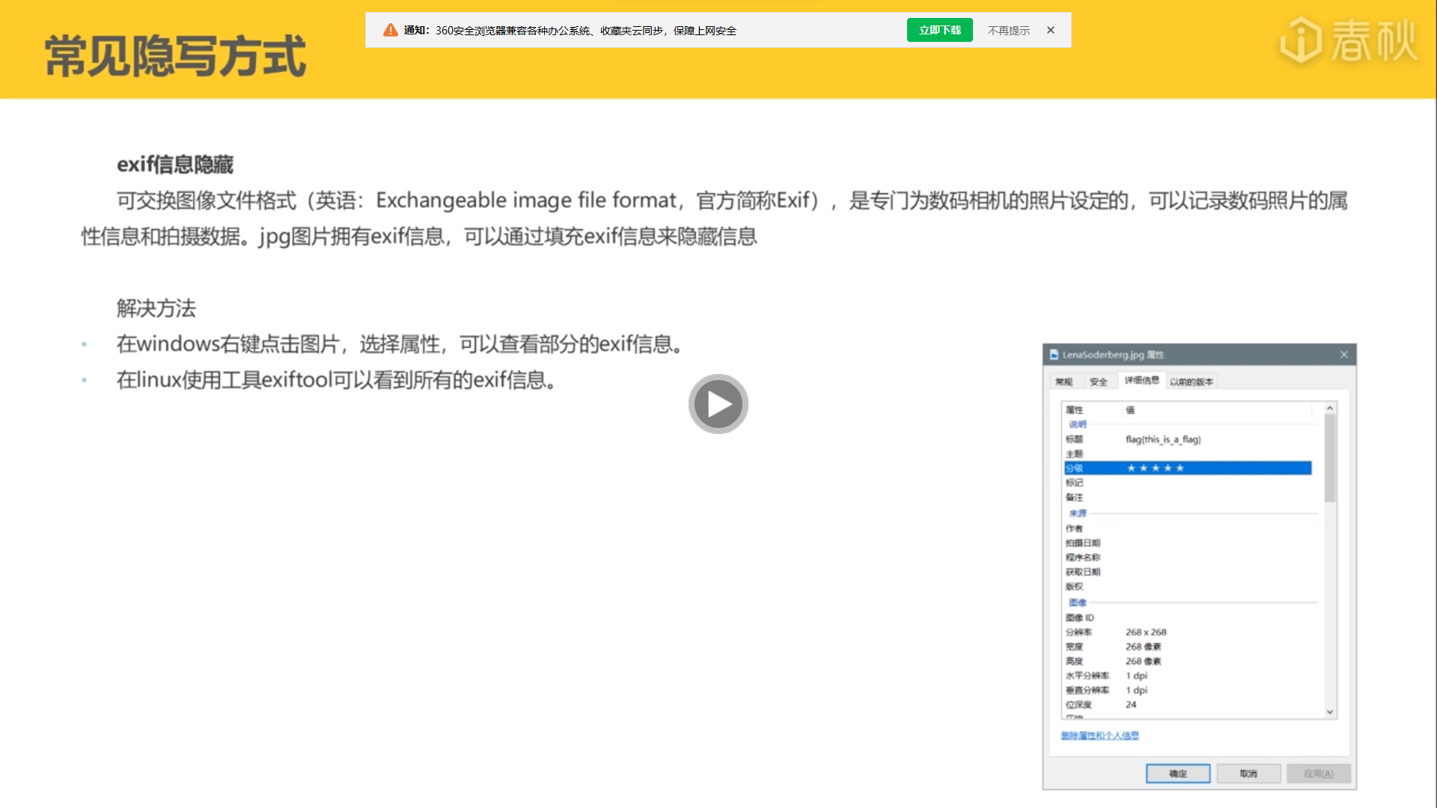Click the 删除属性和个人信息 link
1437x808 pixels.
click(x=1099, y=735)
